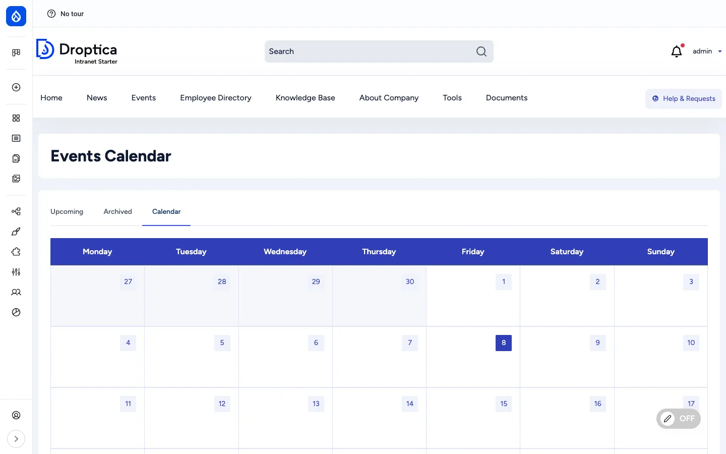Toggle the edit mode OFF switch
This screenshot has width=726, height=454.
[679, 419]
